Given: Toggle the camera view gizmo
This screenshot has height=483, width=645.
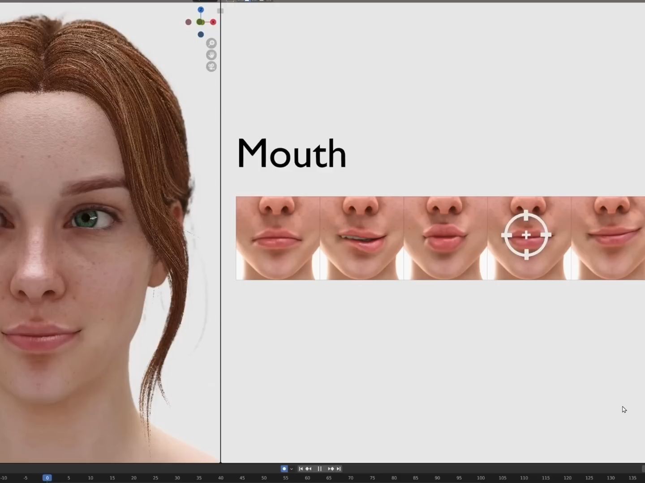Looking at the screenshot, I should point(211,67).
